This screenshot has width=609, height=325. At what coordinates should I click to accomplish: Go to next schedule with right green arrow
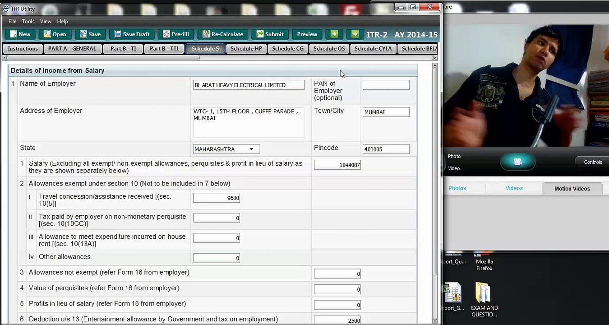coord(355,34)
